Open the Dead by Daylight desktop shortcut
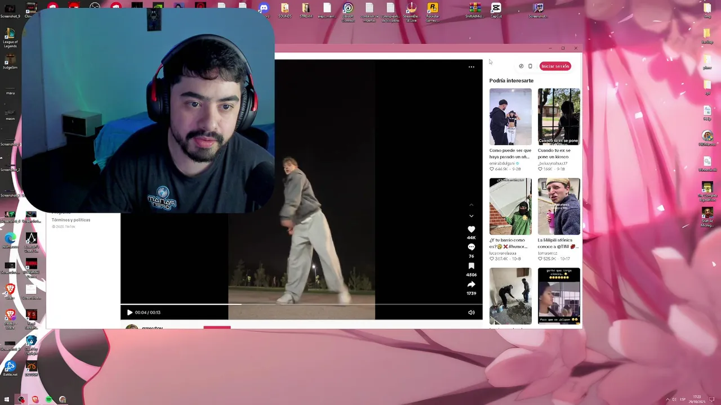This screenshot has width=721, height=405. [31, 344]
